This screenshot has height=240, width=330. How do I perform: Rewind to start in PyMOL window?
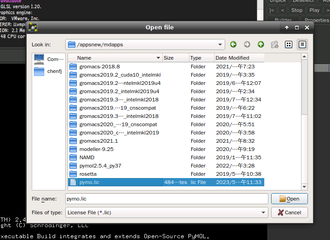[272, 10]
